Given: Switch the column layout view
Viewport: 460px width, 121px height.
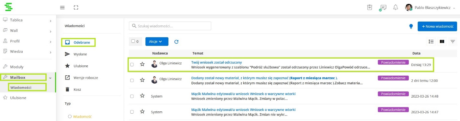Looking at the screenshot, I should point(442,42).
